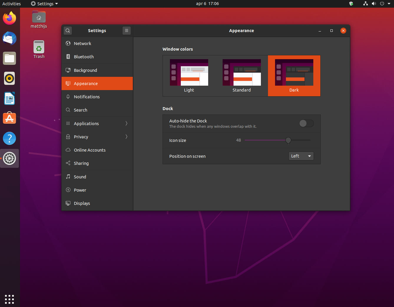The width and height of the screenshot is (394, 307).
Task: Click the Activities button in top bar
Action: pyautogui.click(x=11, y=4)
